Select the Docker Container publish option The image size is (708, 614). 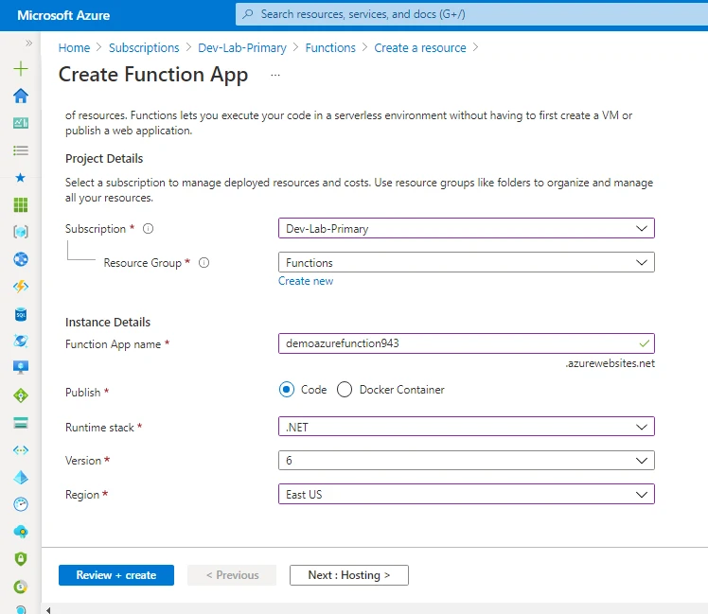(x=345, y=390)
